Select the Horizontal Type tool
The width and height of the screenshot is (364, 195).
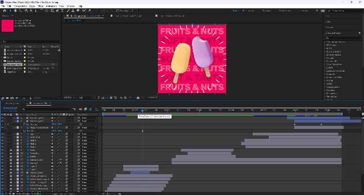pyautogui.click(x=62, y=11)
